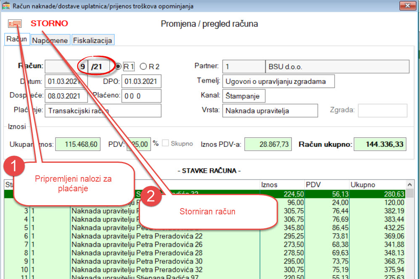Toggle the Skupno checkbox
The width and height of the screenshot is (420, 279).
165,143
